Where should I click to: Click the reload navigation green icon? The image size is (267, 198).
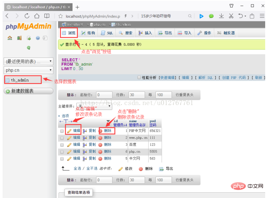point(28,48)
